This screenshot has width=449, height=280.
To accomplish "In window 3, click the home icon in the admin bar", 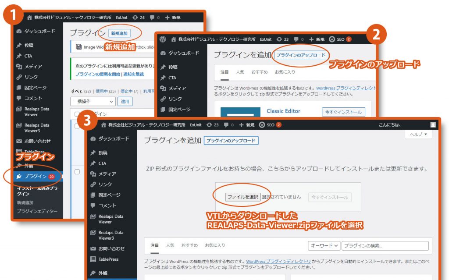I will [x=103, y=125].
